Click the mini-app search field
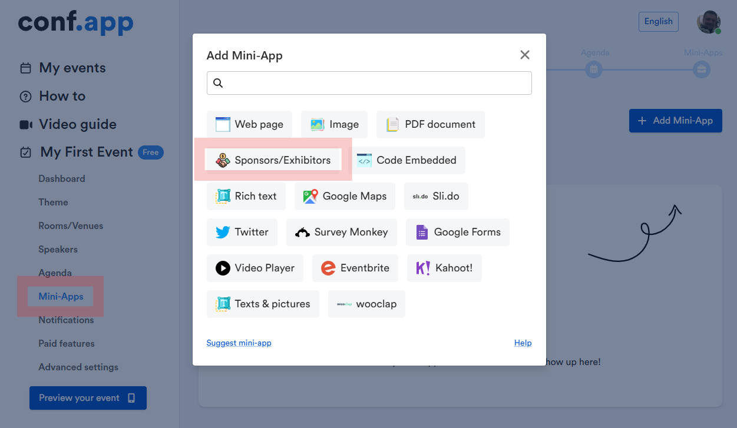737x428 pixels. pos(369,83)
